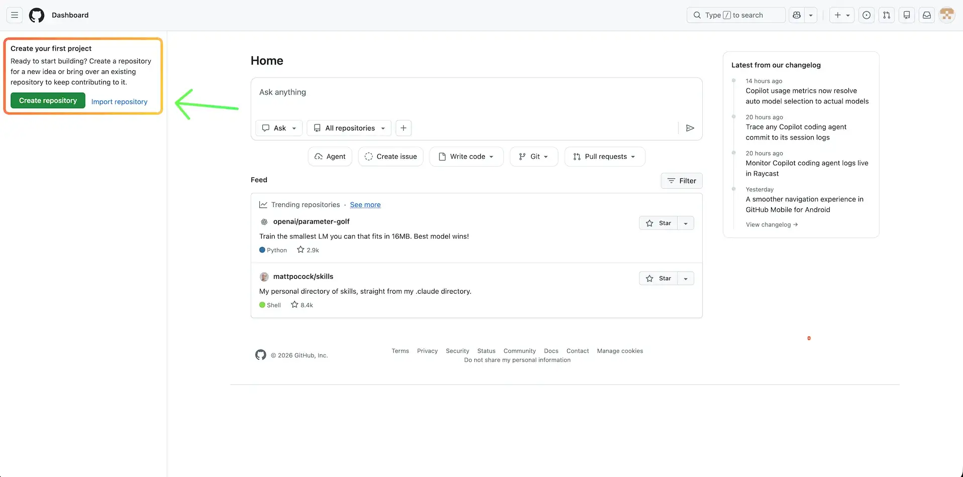The width and height of the screenshot is (963, 477).
Task: Star the openai/parameter-golf repository
Action: [659, 223]
